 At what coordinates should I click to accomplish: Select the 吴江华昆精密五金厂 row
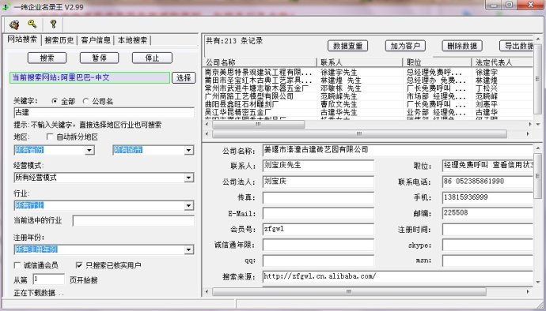point(368,112)
